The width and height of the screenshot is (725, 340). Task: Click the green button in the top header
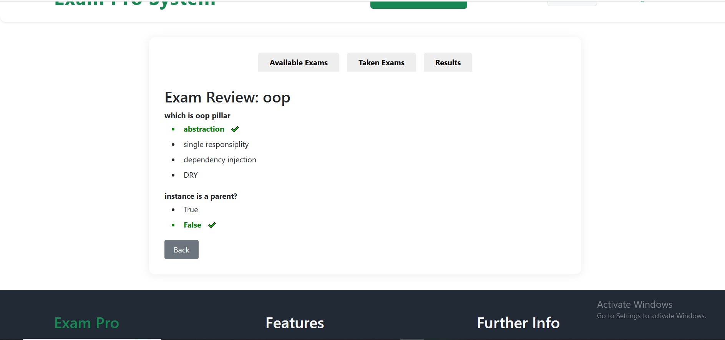(x=418, y=5)
